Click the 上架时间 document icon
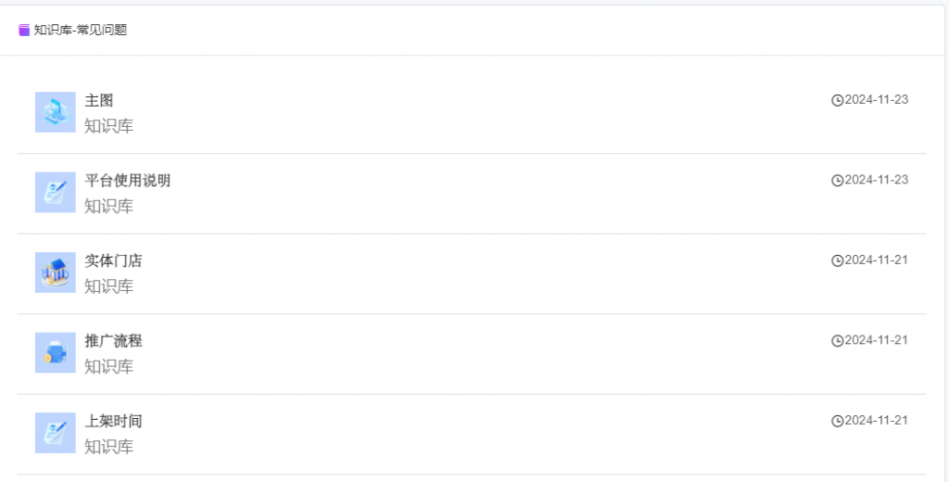 pos(56,433)
